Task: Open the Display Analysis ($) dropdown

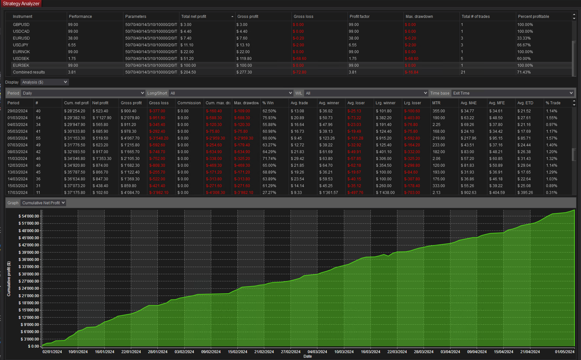Action: [45, 82]
